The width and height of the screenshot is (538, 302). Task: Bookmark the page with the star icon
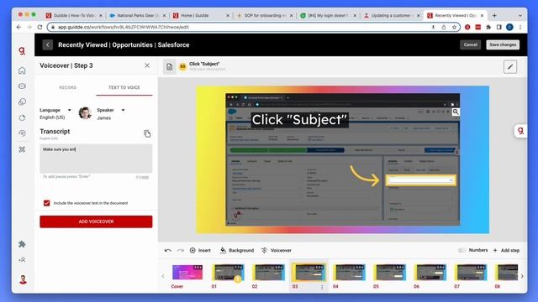[454, 27]
